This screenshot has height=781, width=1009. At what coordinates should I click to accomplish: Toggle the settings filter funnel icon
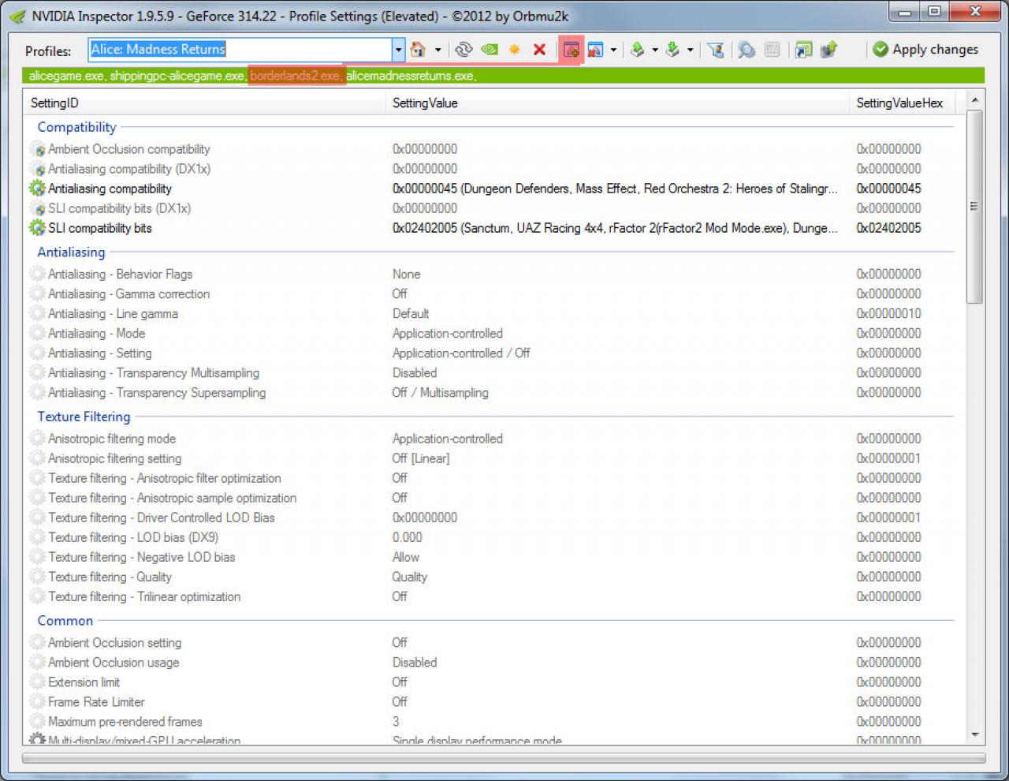tap(716, 50)
